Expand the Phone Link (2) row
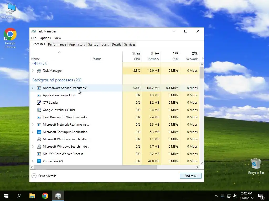The image size is (269, 201). coord(33,161)
